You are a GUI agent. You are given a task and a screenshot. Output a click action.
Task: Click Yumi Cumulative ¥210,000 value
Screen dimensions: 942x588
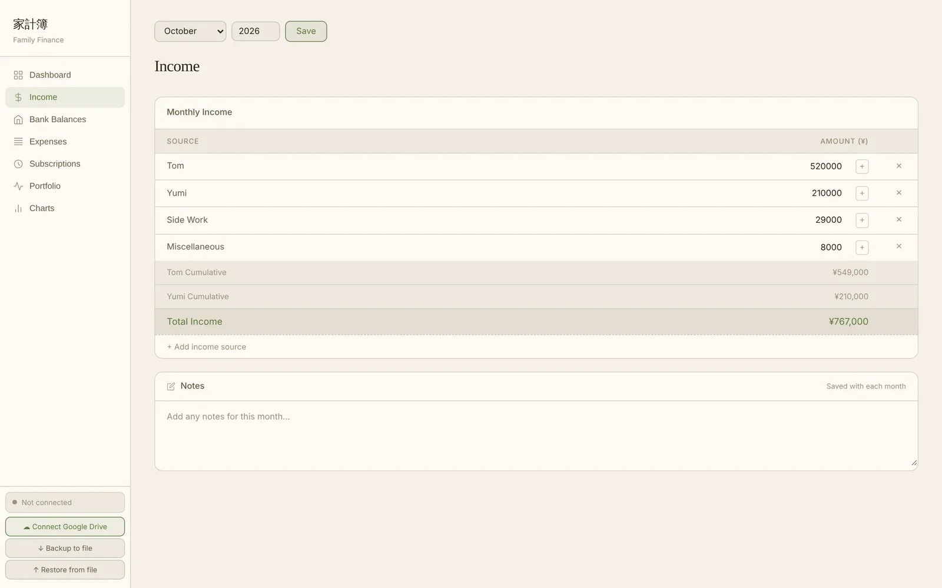[851, 297]
